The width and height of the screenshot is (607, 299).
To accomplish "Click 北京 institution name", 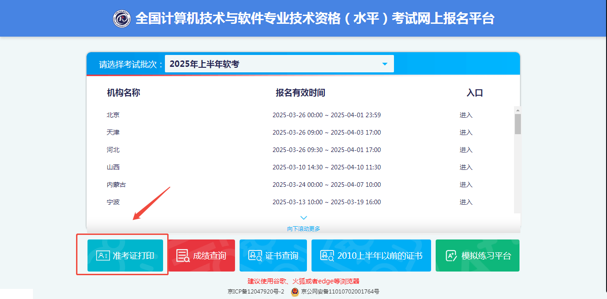I will (113, 115).
